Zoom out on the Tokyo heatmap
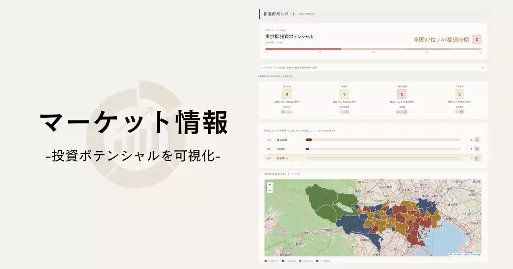The image size is (513, 269). coord(270,190)
